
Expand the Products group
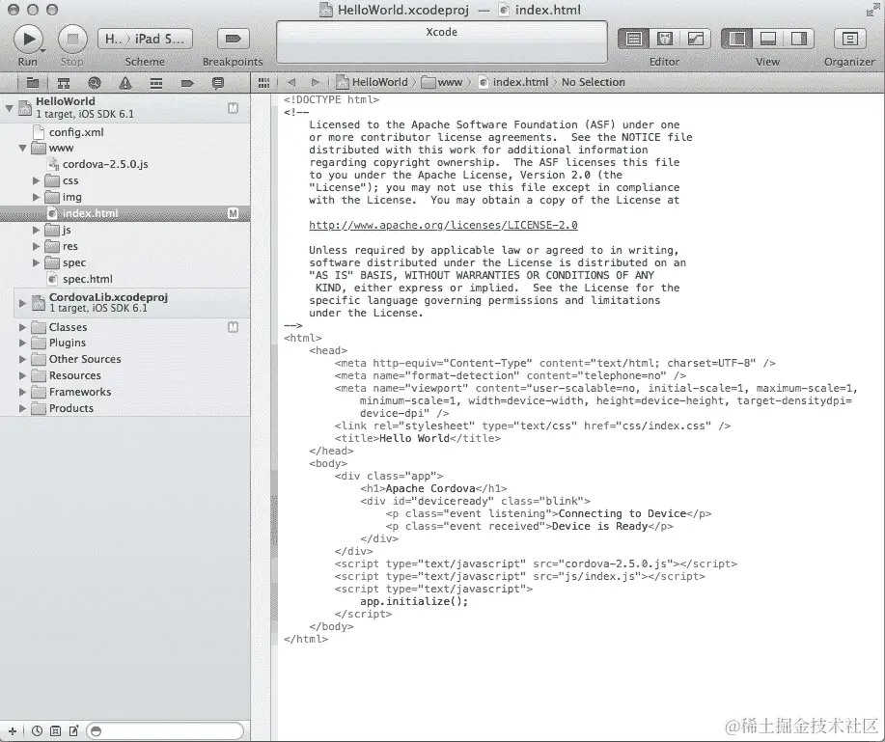click(x=22, y=408)
